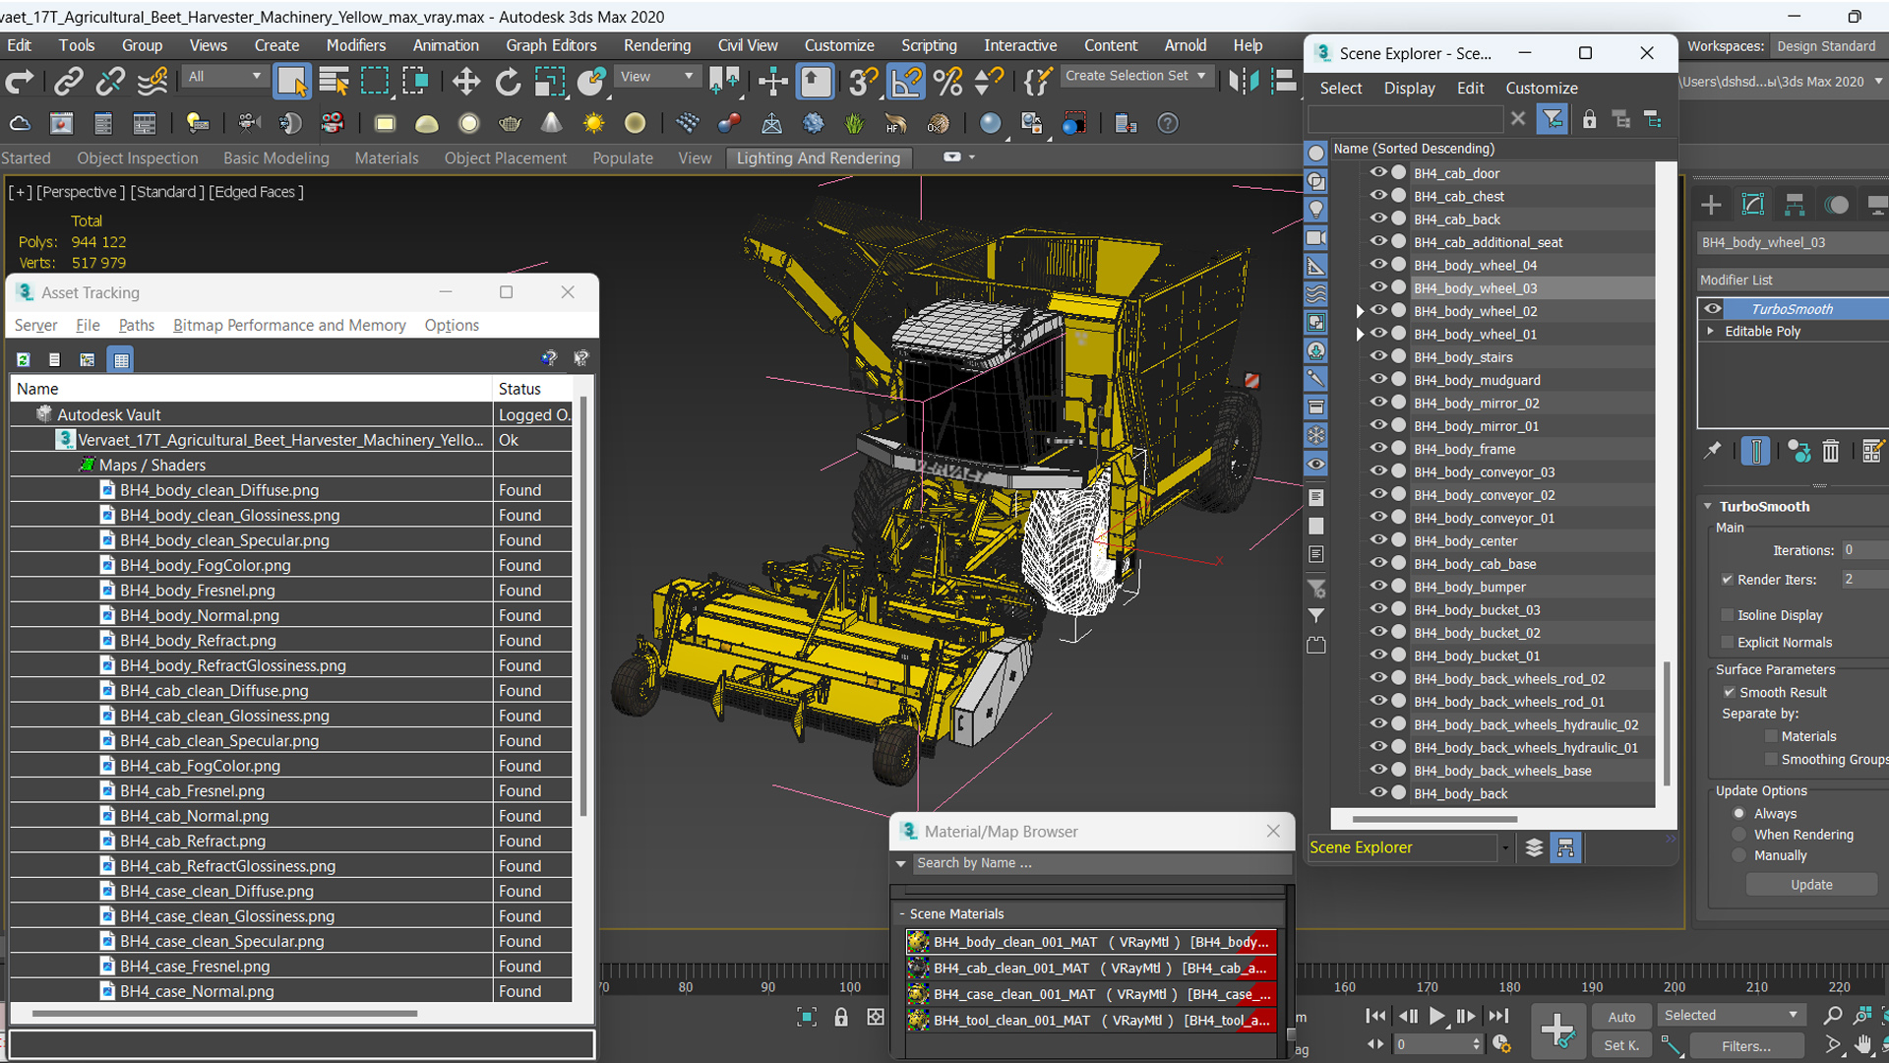
Task: Open Scene Explorer Customize menu
Action: (1542, 88)
